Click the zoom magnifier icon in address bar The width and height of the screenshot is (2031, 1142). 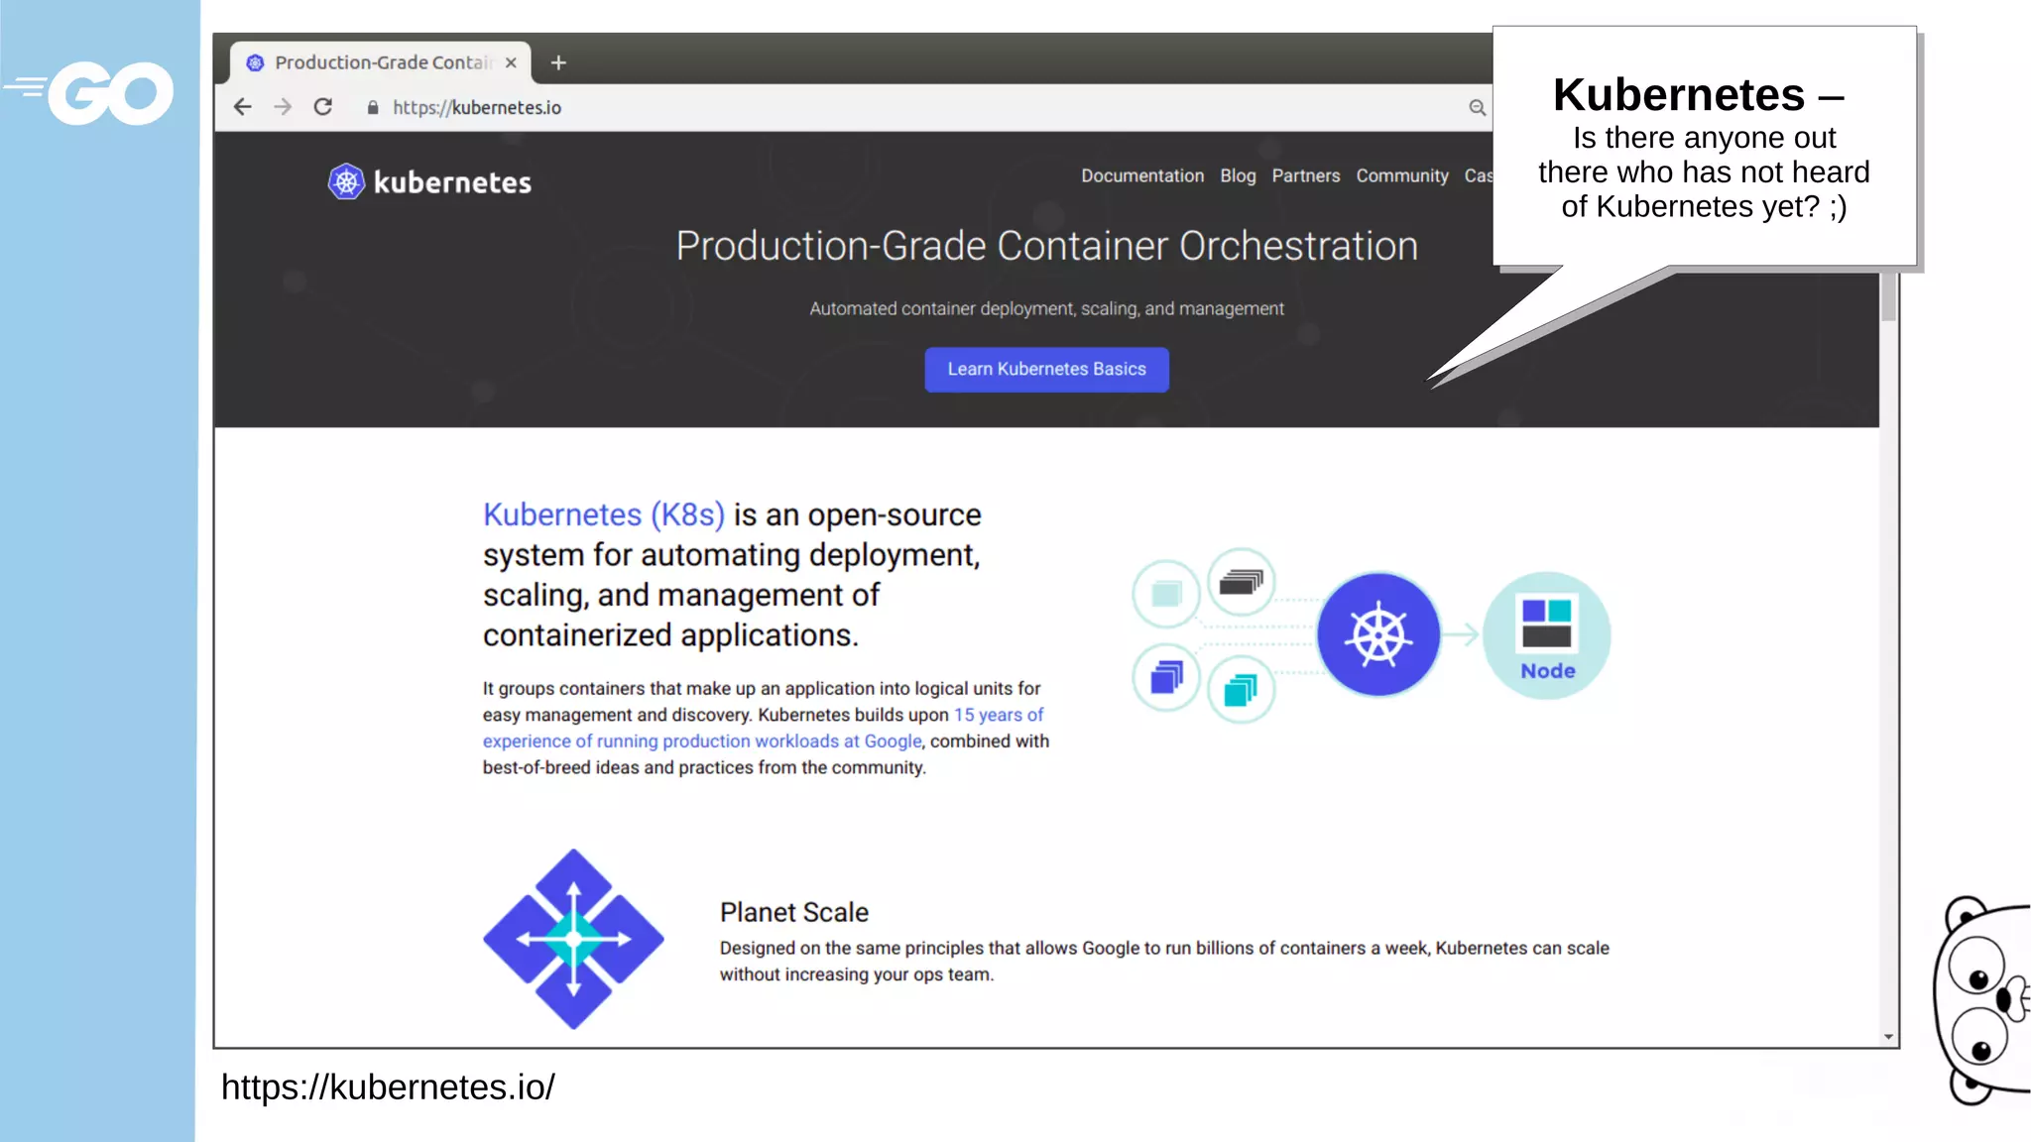click(1477, 108)
